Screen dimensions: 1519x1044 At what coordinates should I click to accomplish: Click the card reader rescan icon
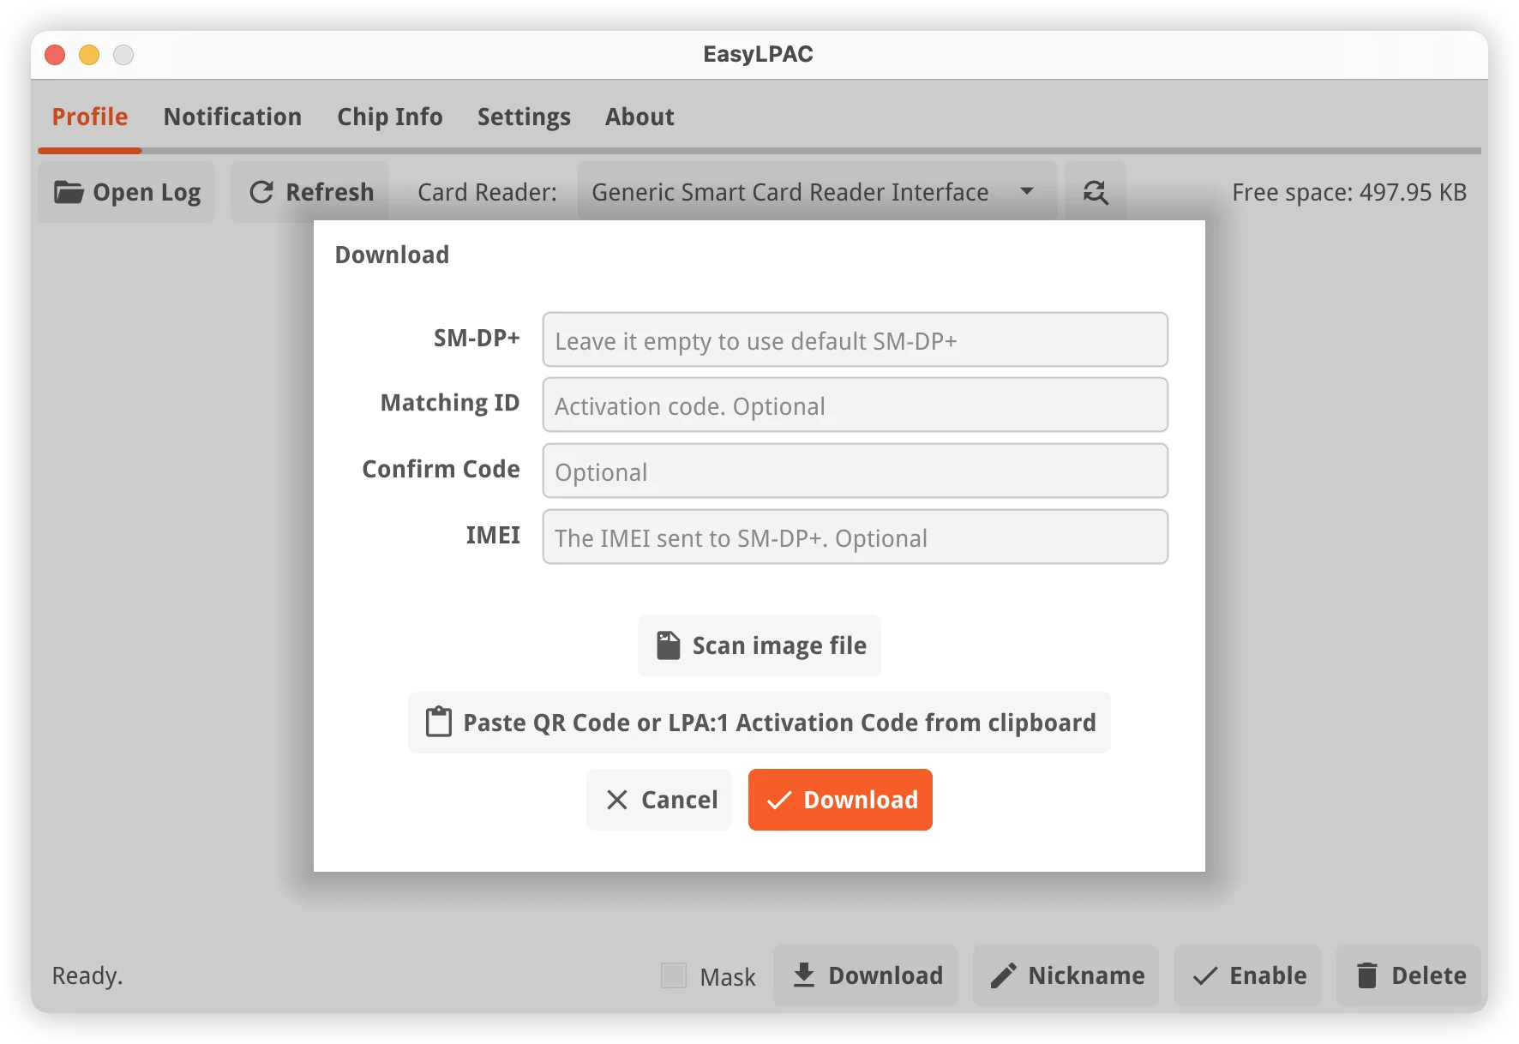tap(1095, 192)
